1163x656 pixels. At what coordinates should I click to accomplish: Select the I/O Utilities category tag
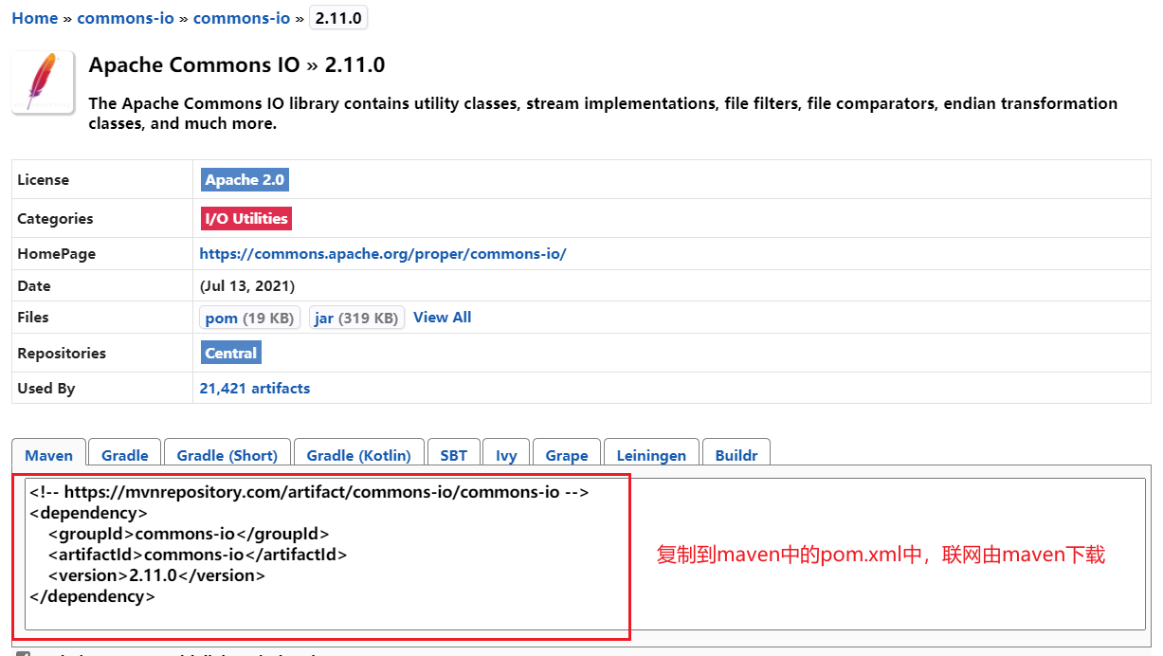coord(245,218)
